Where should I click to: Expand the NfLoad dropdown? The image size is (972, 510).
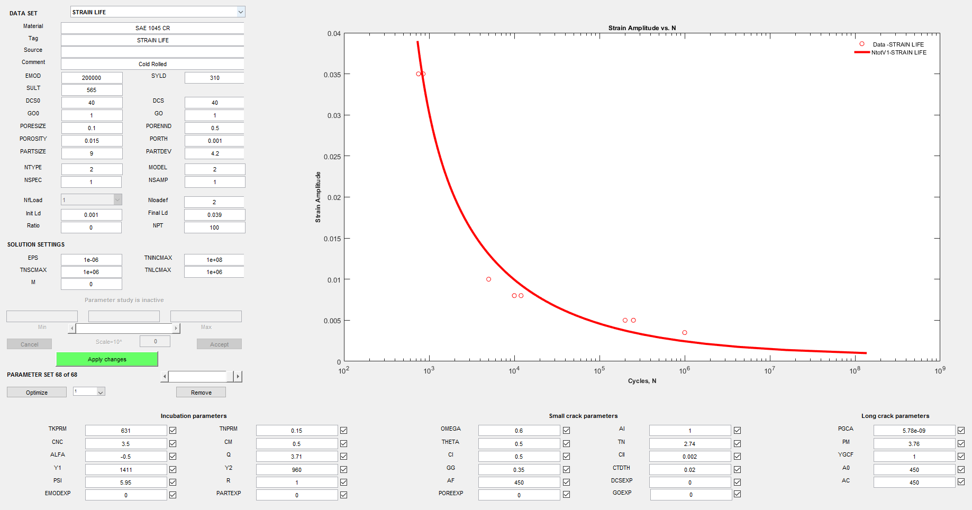117,200
